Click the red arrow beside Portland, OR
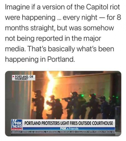The height and width of the screenshot is (141, 126). click(x=14, y=76)
